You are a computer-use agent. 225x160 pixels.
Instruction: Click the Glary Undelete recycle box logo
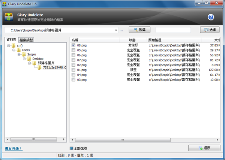[x=9, y=17]
